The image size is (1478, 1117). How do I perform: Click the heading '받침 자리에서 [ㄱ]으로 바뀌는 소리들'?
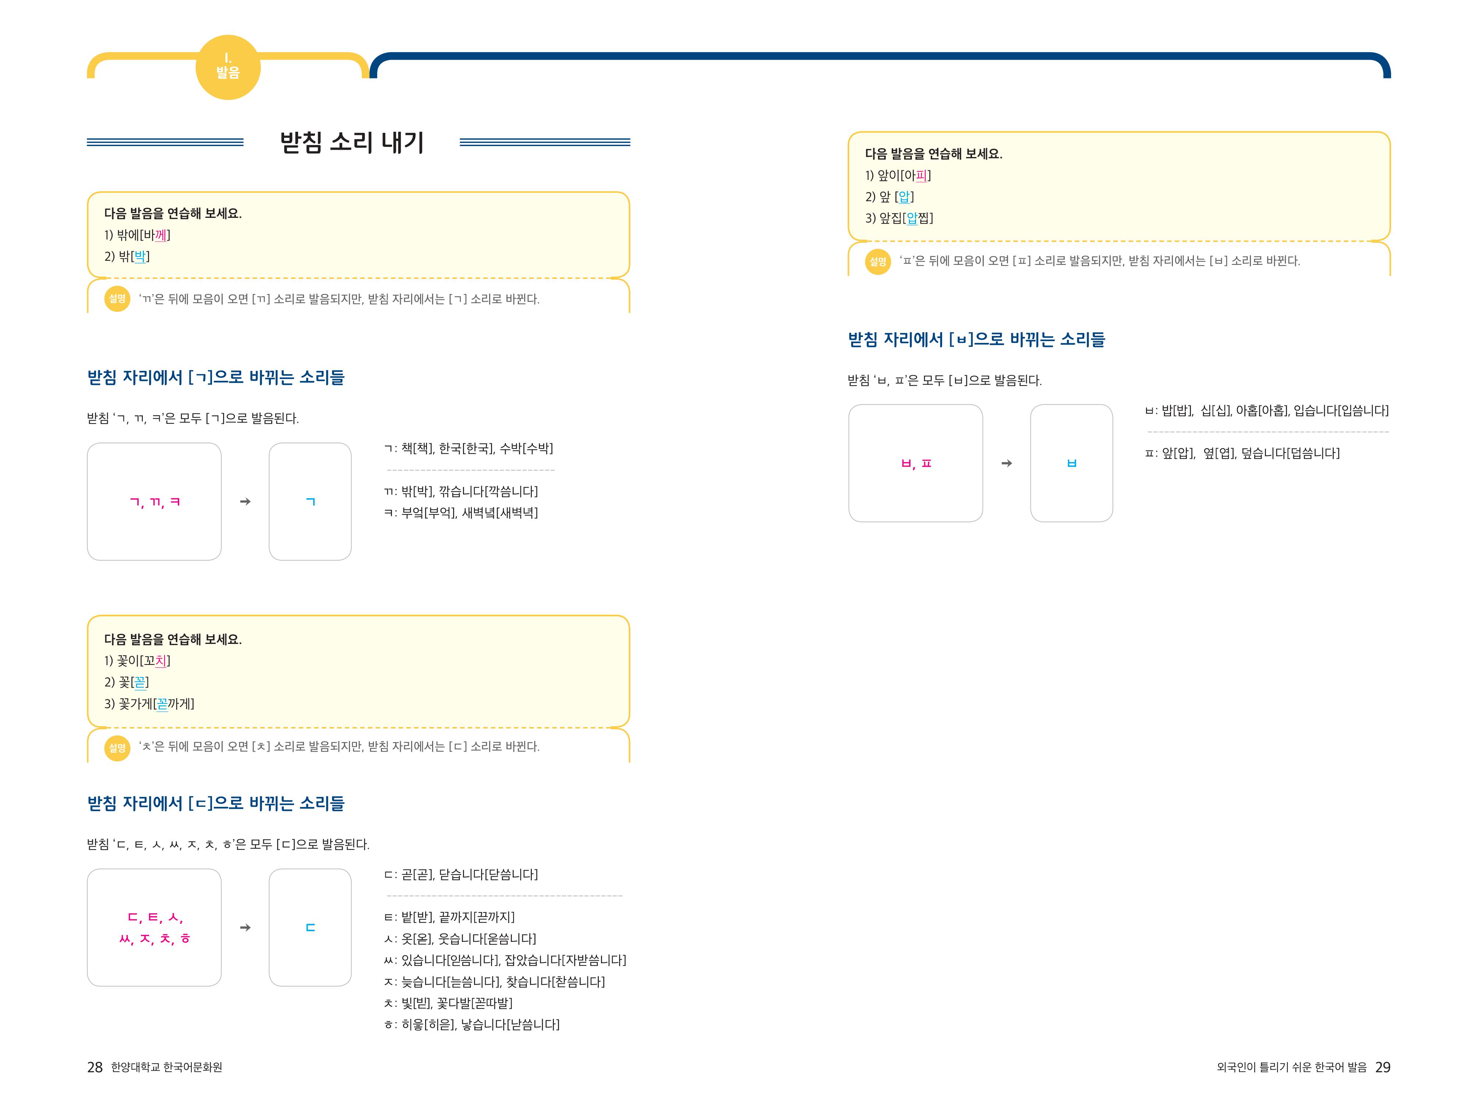point(216,377)
